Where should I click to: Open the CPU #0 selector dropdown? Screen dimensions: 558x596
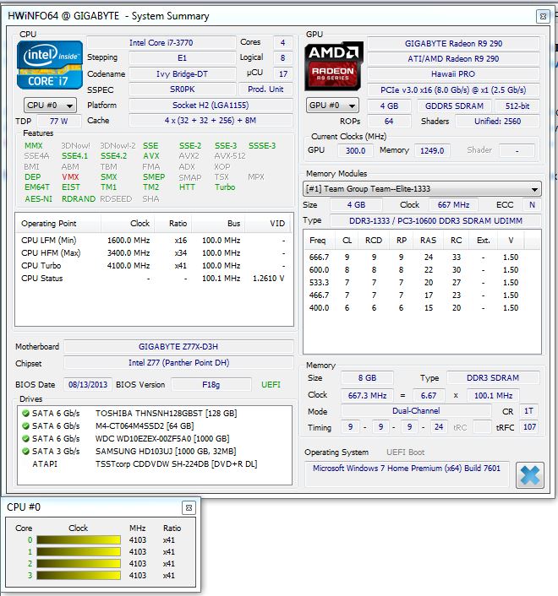coord(50,106)
